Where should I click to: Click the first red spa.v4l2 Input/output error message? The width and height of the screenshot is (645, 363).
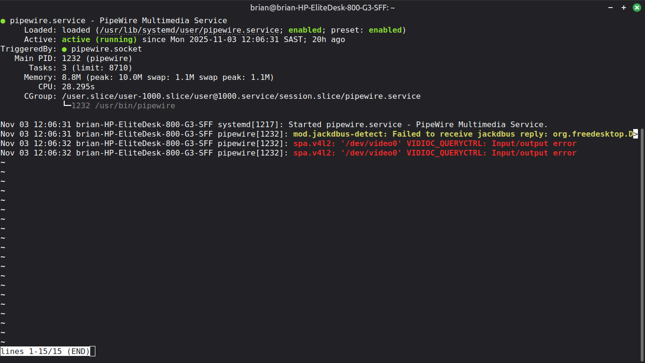click(x=435, y=144)
